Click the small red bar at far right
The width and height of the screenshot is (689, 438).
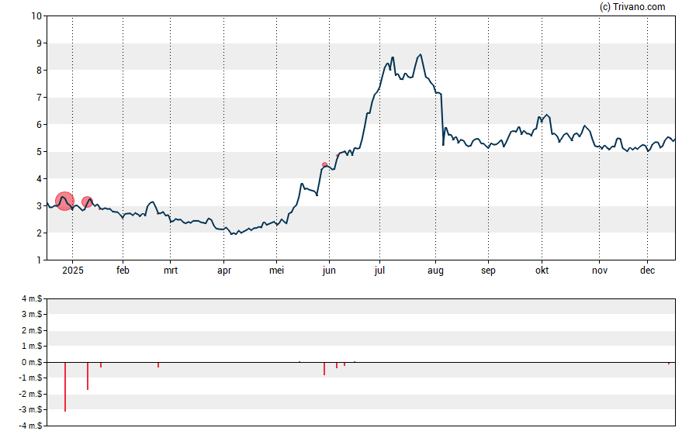pos(669,363)
